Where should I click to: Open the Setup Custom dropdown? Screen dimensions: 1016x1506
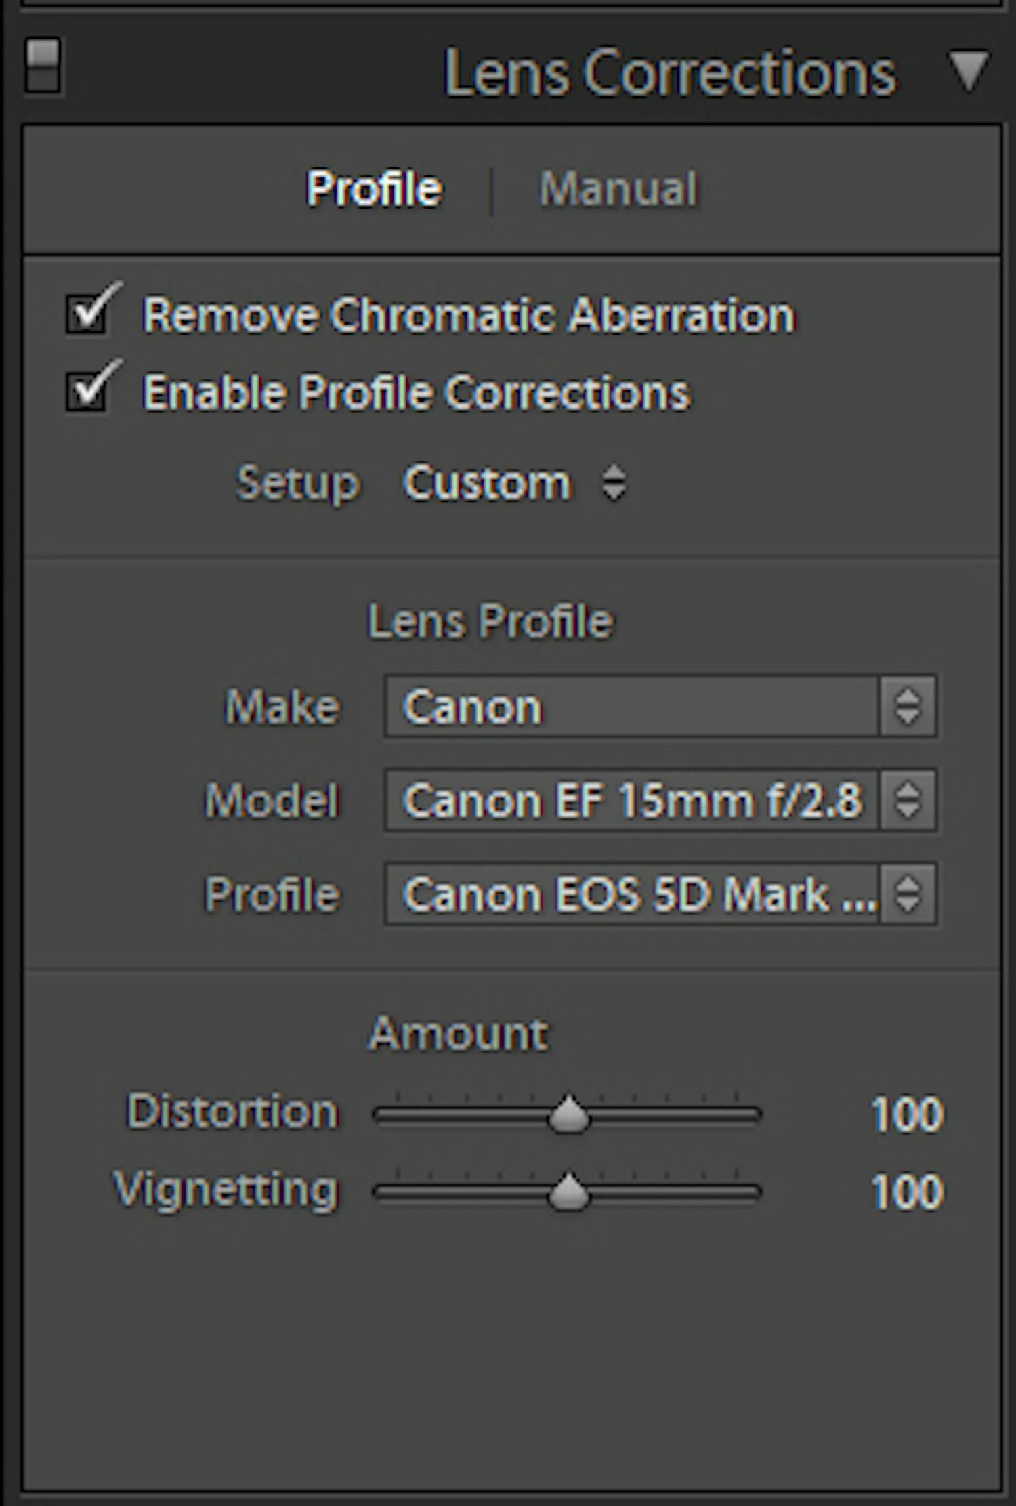coord(515,483)
